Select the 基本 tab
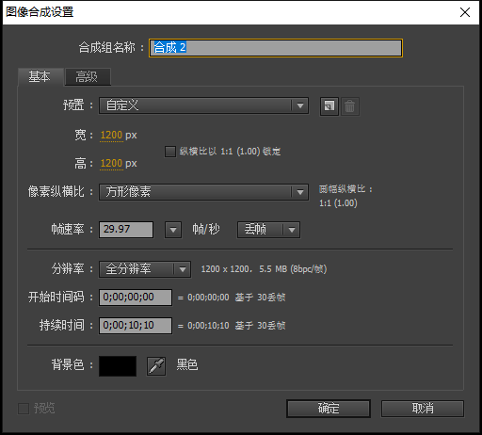This screenshot has width=482, height=435. pos(40,77)
